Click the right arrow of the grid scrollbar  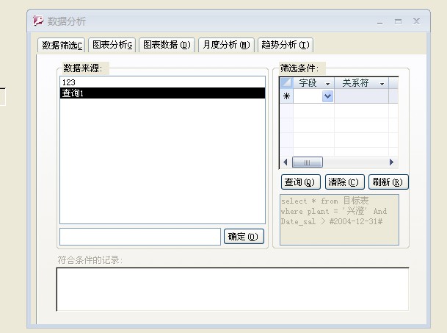tap(391, 162)
